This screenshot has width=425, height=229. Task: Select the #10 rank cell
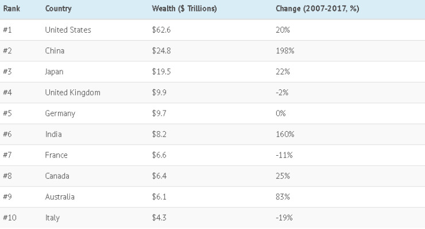9,218
